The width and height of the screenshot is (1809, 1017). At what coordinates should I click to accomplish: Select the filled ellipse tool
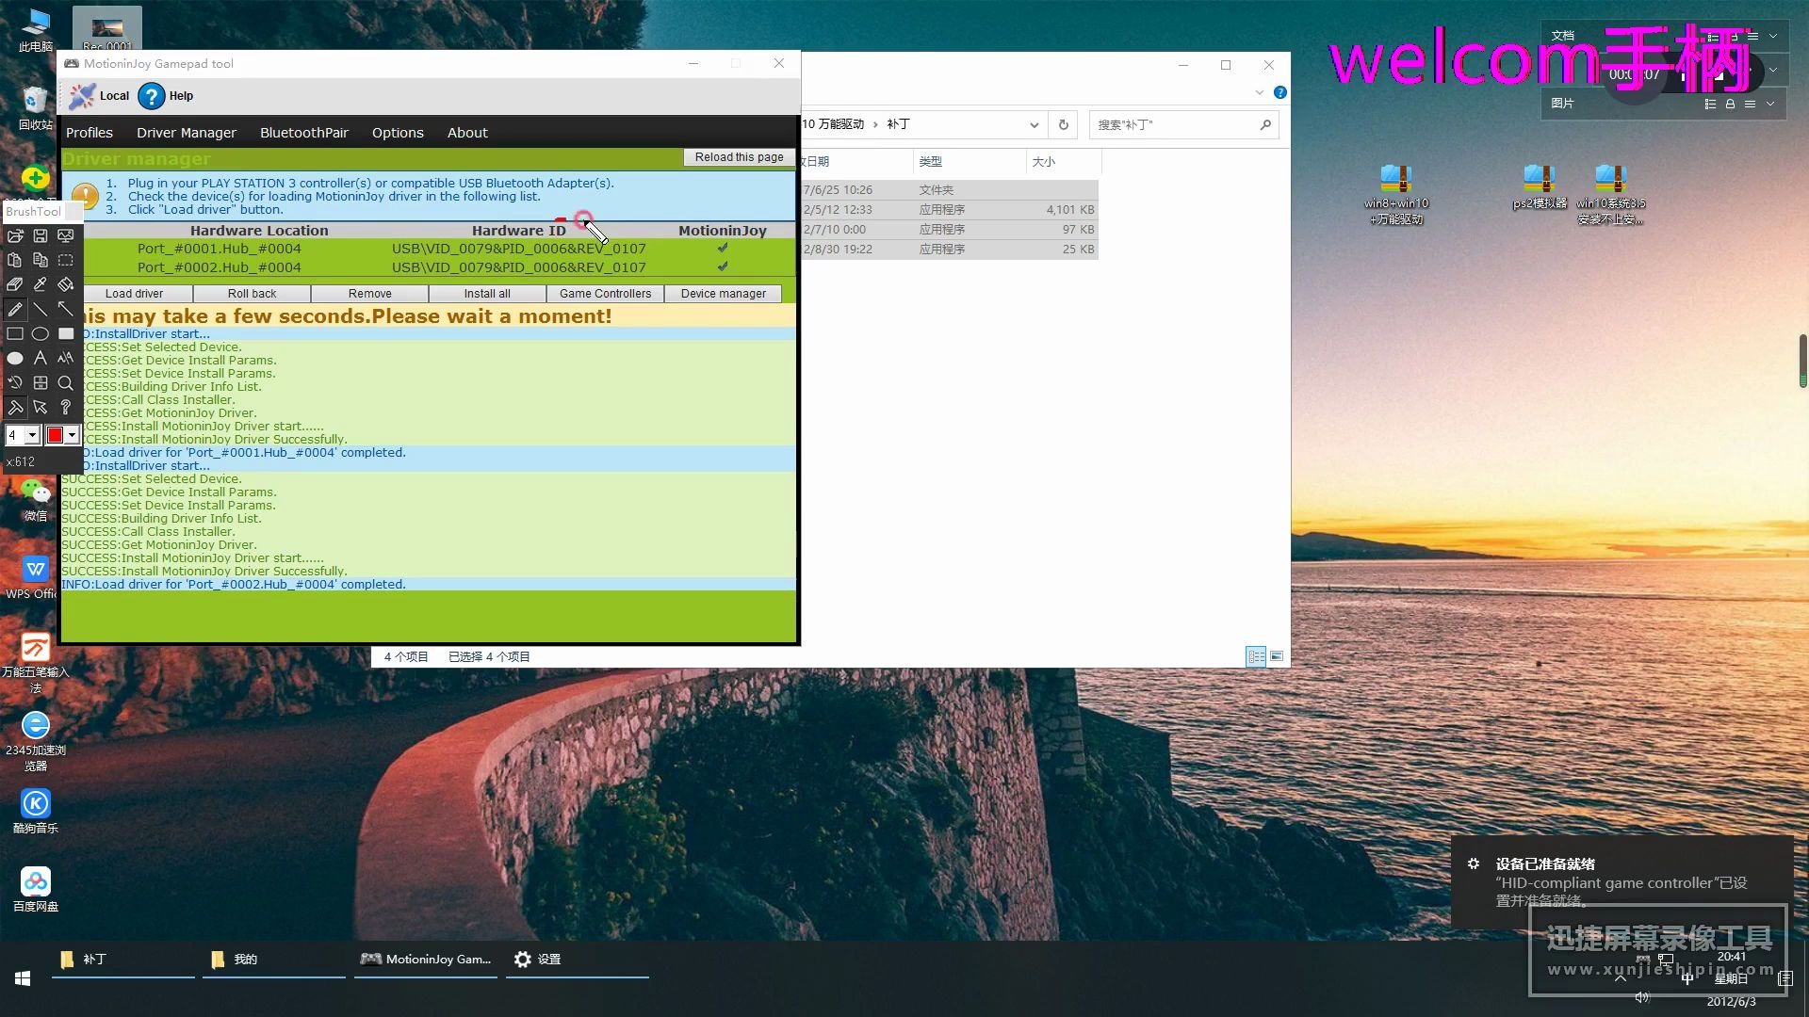click(15, 358)
